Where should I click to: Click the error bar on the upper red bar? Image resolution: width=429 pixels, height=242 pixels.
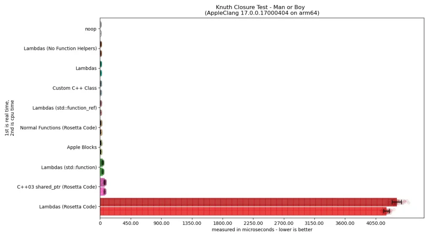point(397,202)
